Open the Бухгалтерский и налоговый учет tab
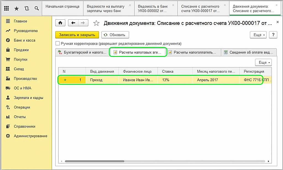Image resolution: width=283 pixels, height=170 pixels. [x=82, y=52]
